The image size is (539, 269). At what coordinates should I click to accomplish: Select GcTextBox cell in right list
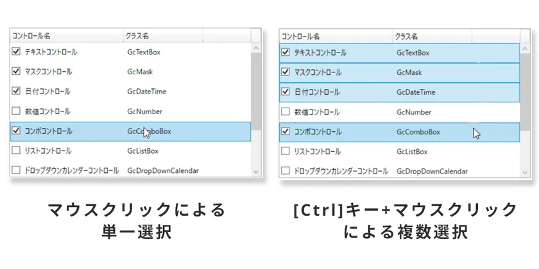(x=413, y=53)
